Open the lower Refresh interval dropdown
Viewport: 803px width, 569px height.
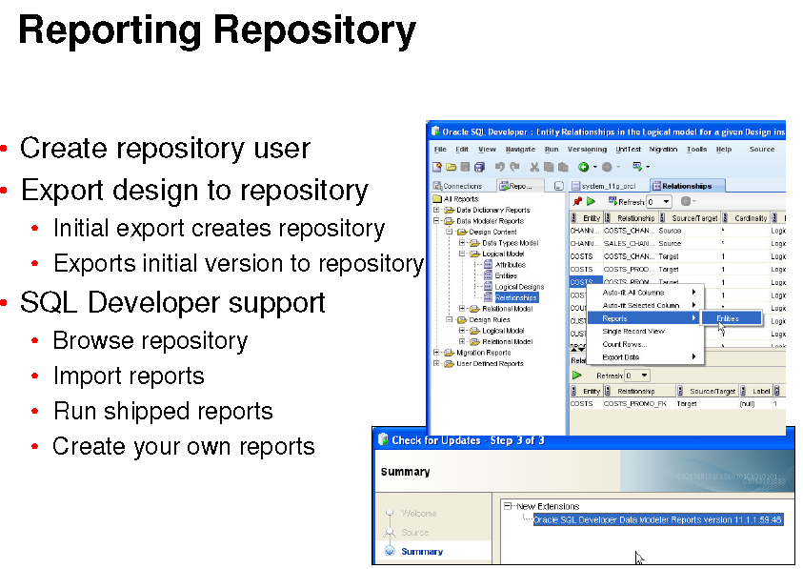[644, 376]
